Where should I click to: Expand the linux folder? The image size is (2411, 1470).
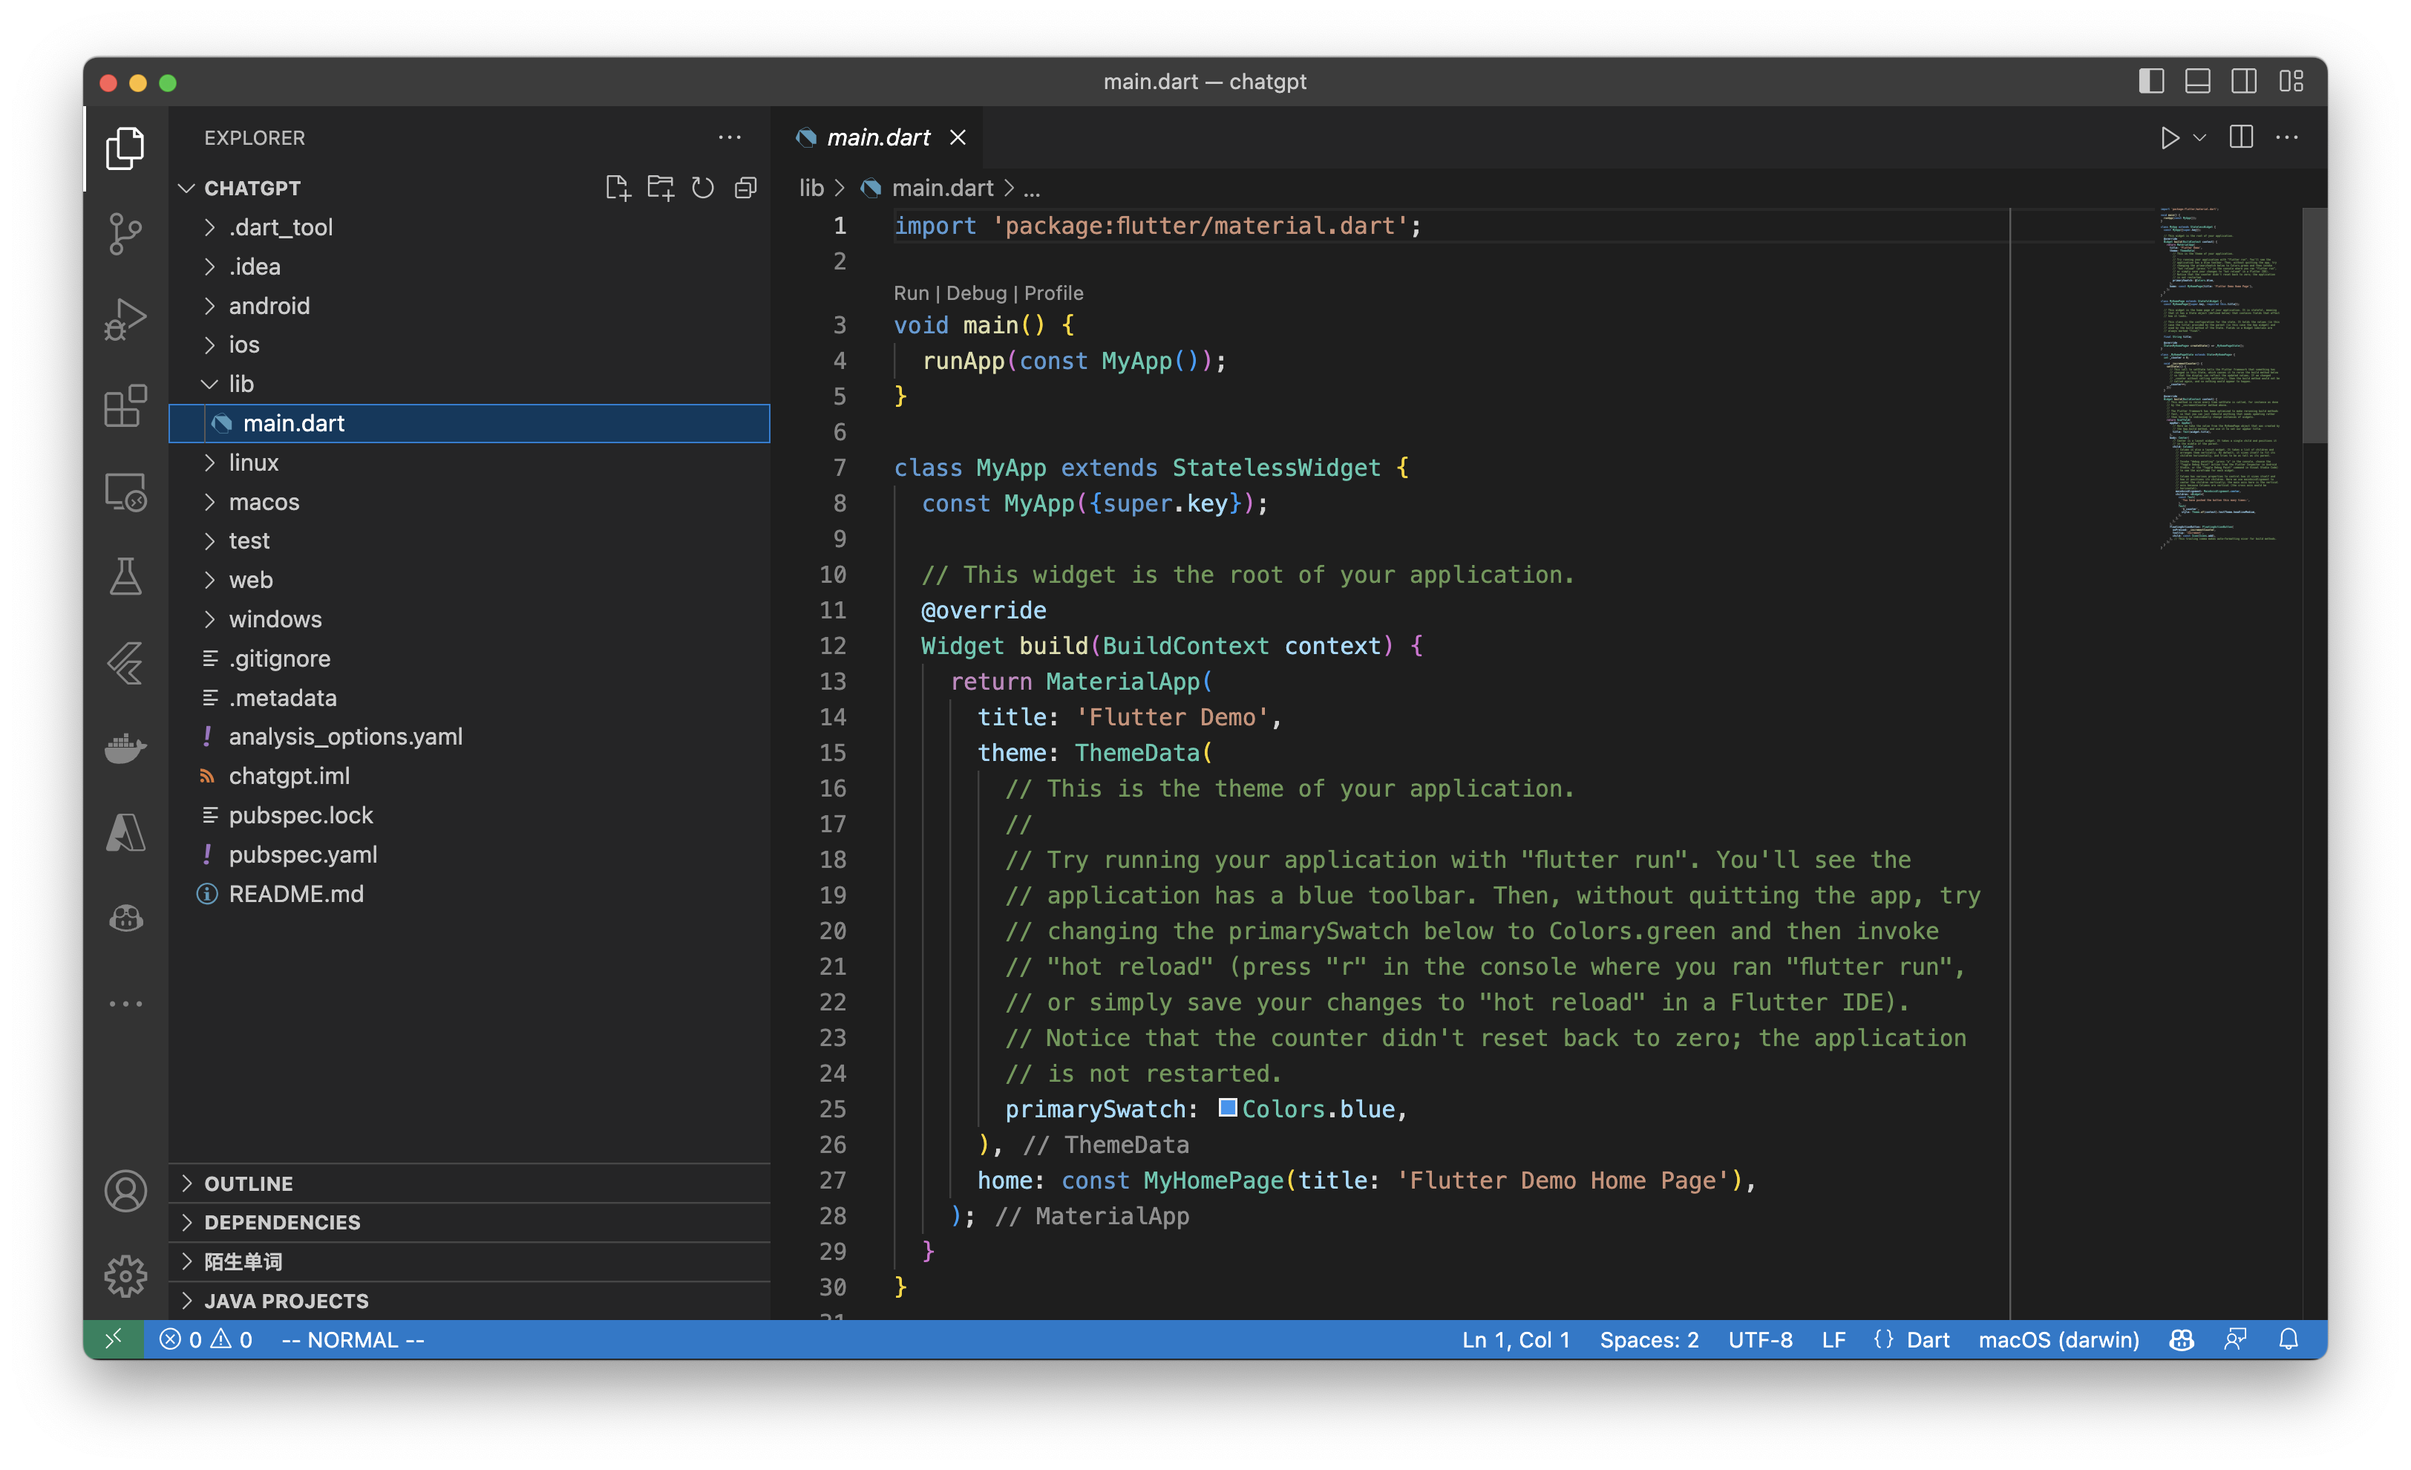pos(470,462)
